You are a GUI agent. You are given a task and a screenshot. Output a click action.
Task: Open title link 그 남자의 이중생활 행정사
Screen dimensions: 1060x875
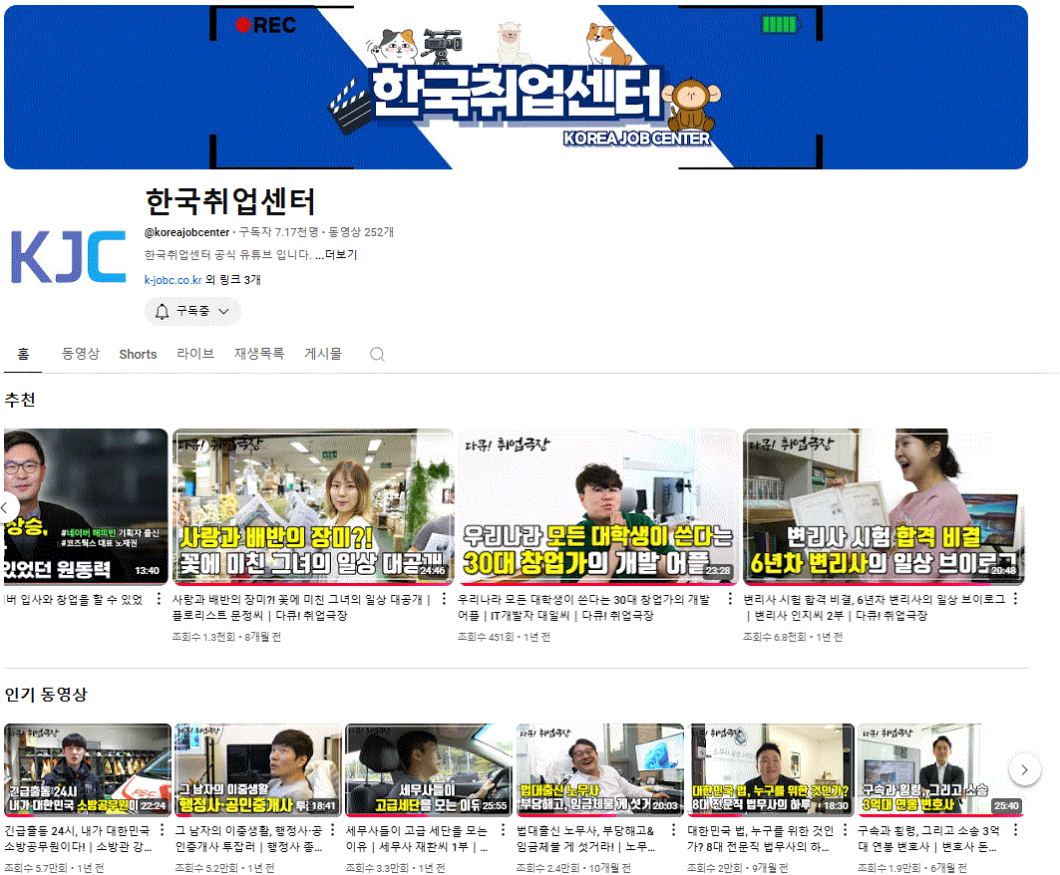tap(248, 838)
